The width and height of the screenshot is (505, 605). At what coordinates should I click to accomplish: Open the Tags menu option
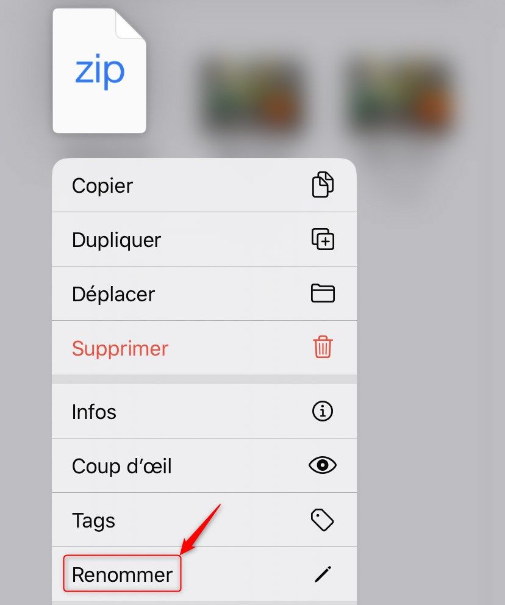(x=204, y=520)
